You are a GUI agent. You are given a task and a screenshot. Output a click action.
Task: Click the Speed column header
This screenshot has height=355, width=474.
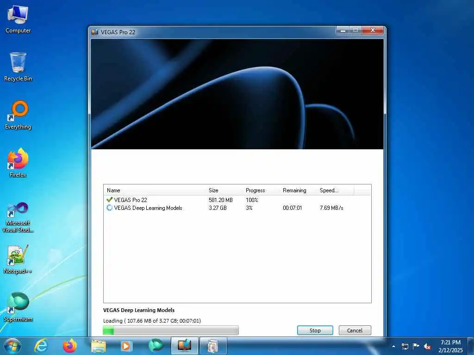pos(335,190)
